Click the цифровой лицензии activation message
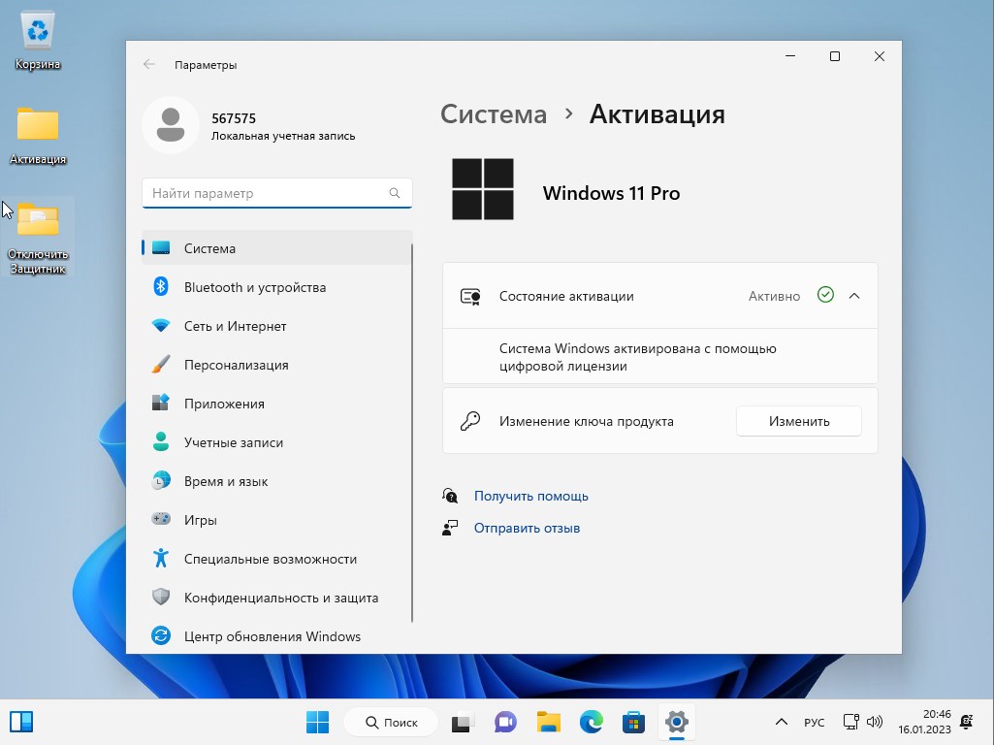994x745 pixels. click(638, 357)
